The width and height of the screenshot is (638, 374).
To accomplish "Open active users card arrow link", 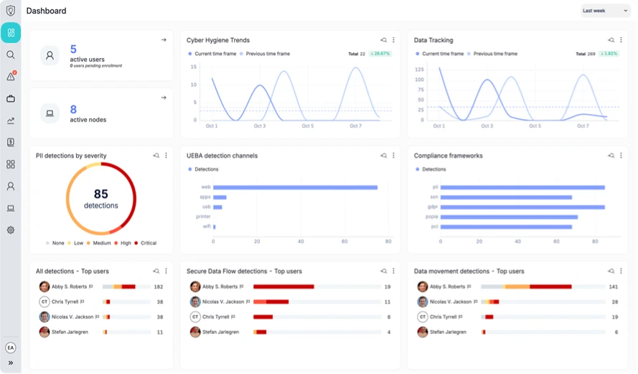I will click(x=164, y=40).
